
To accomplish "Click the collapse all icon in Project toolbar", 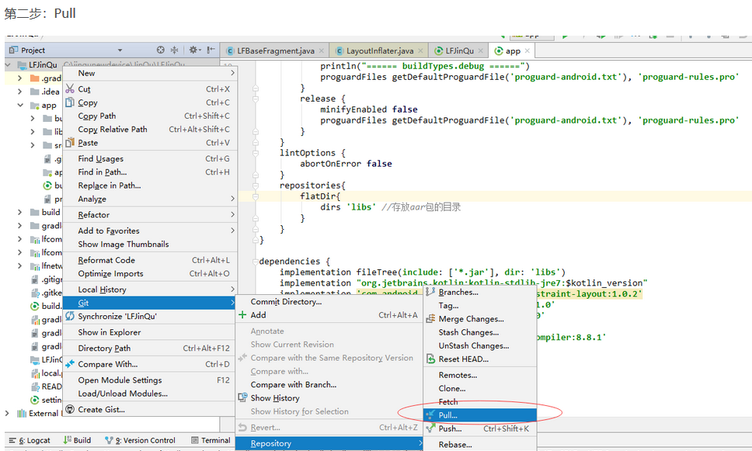I will coord(175,50).
